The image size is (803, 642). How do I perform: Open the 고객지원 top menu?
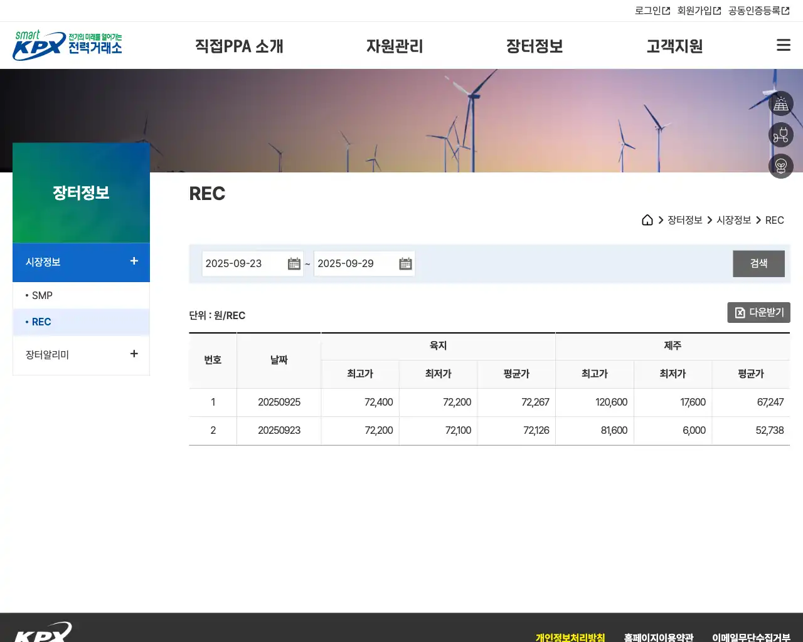tap(673, 46)
